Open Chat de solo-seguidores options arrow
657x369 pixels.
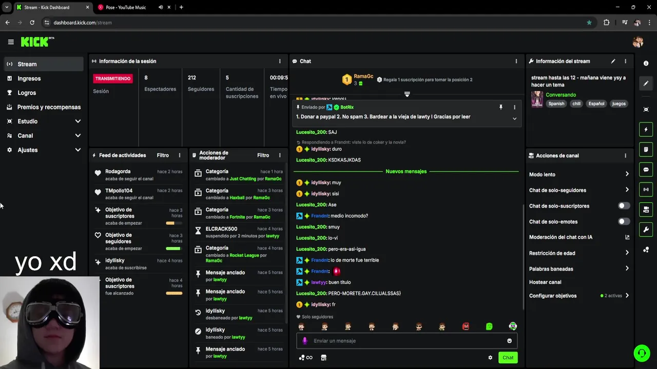(627, 190)
